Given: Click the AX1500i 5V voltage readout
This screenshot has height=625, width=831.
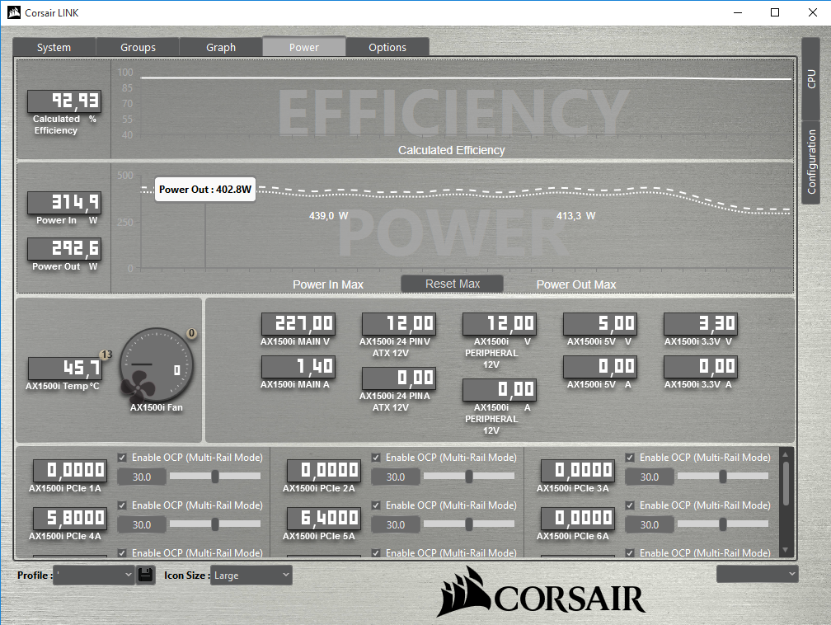Looking at the screenshot, I should (x=600, y=323).
